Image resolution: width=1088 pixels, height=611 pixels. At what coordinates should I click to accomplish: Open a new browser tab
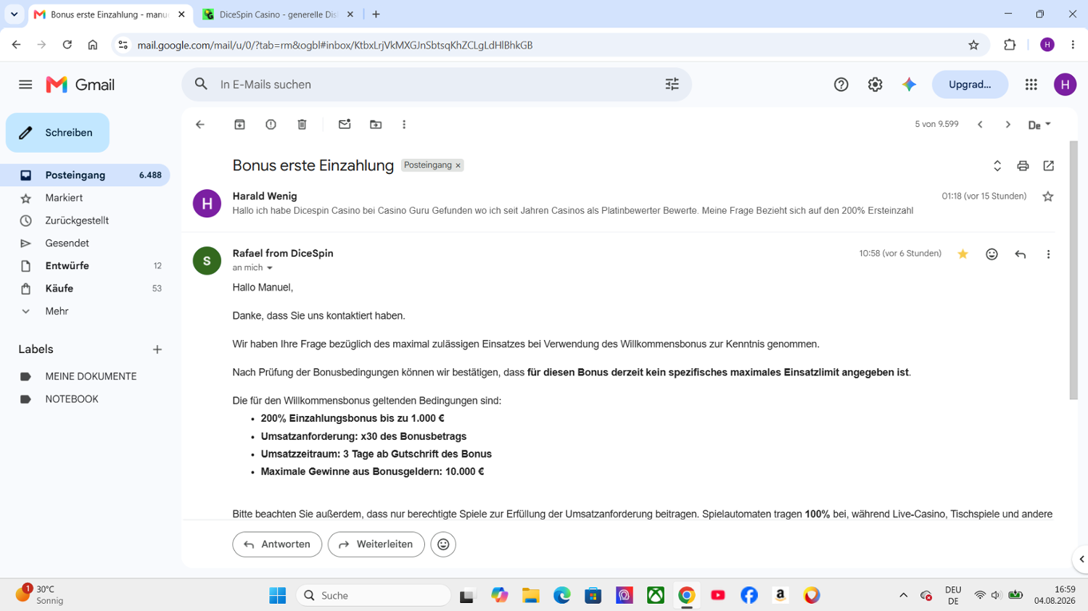coord(376,14)
